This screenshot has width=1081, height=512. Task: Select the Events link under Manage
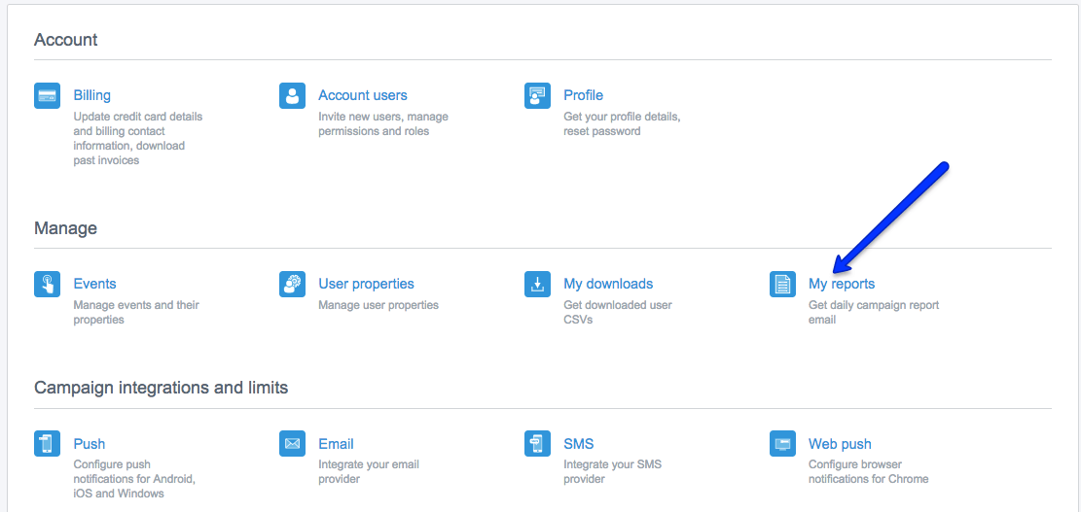[x=94, y=284]
